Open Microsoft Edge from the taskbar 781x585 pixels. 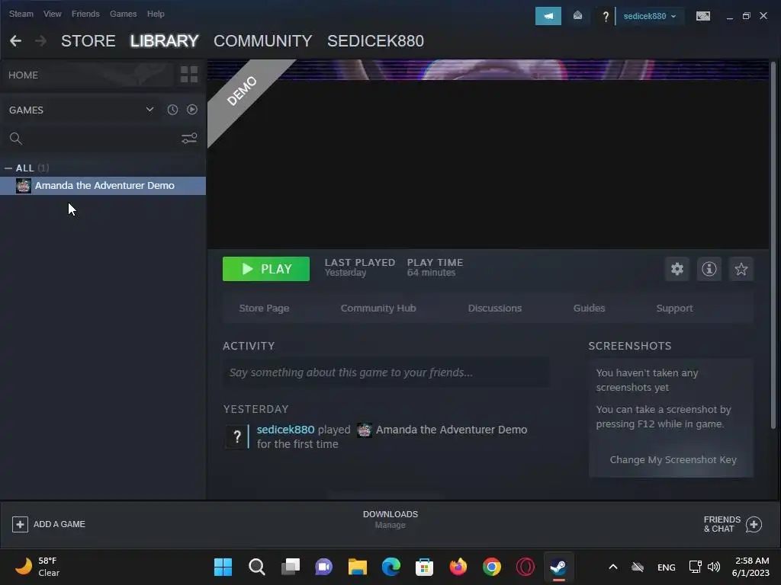click(391, 567)
